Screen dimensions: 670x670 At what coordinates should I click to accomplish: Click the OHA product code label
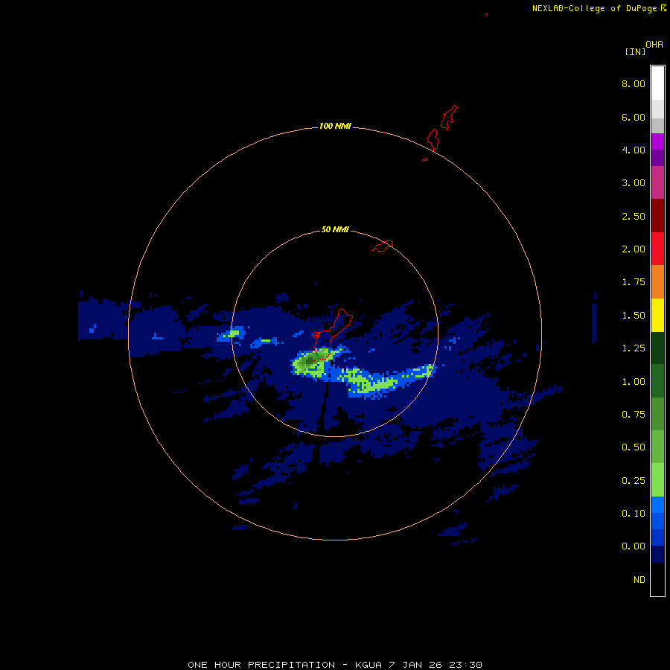tap(654, 44)
